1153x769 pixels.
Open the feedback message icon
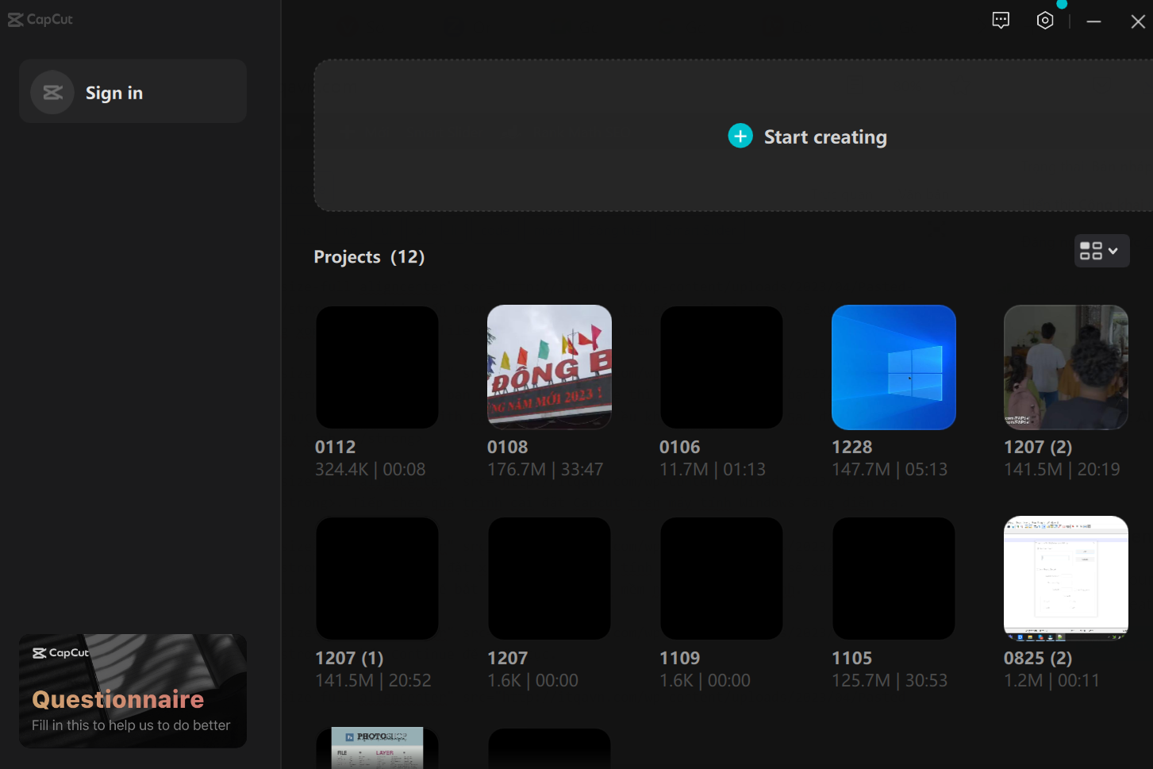1001,21
